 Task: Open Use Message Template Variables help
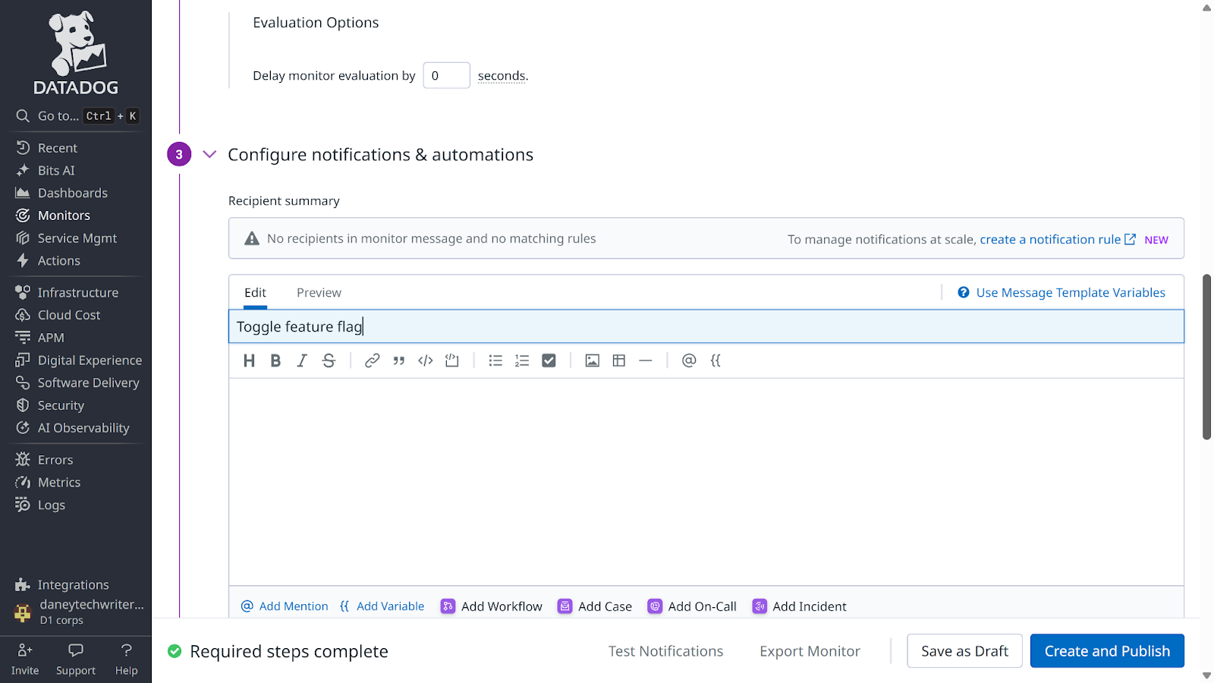tap(1061, 292)
